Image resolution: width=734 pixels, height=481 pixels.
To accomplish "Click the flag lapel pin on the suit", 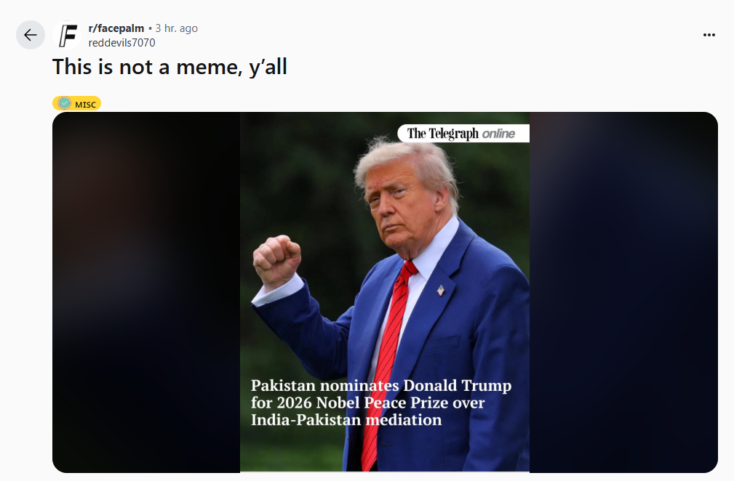I will pyautogui.click(x=441, y=291).
